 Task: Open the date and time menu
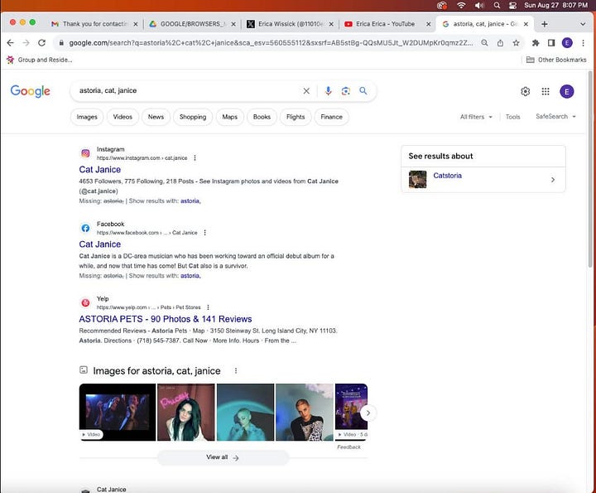pyautogui.click(x=555, y=5)
